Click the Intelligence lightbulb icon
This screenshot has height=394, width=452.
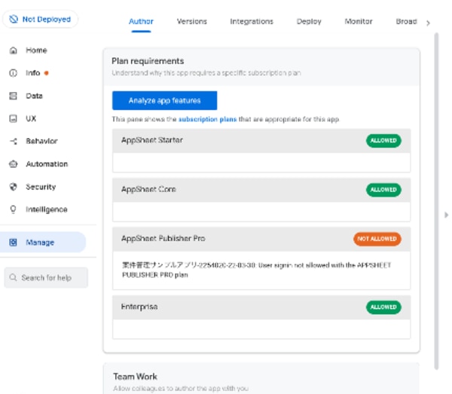(14, 209)
